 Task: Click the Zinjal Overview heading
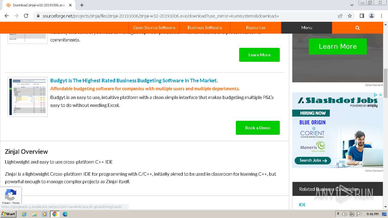tap(26, 152)
